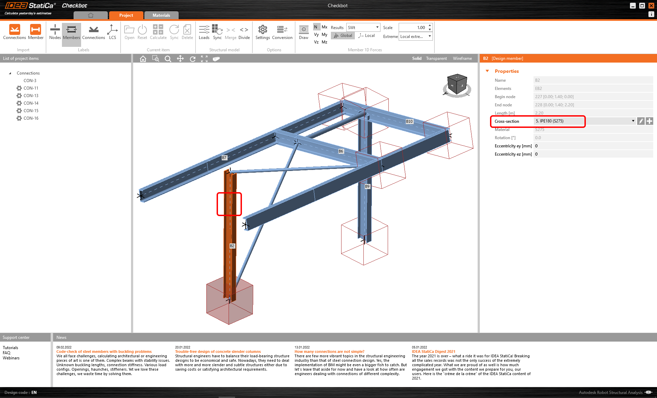Read the IDEA StatiCa Digest 2021 article

433,351
